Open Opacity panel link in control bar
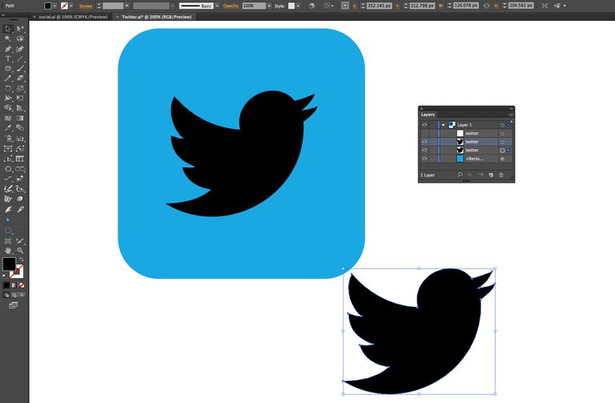 pos(231,6)
